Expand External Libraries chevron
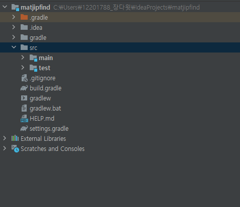The width and height of the screenshot is (240, 207). [5, 138]
